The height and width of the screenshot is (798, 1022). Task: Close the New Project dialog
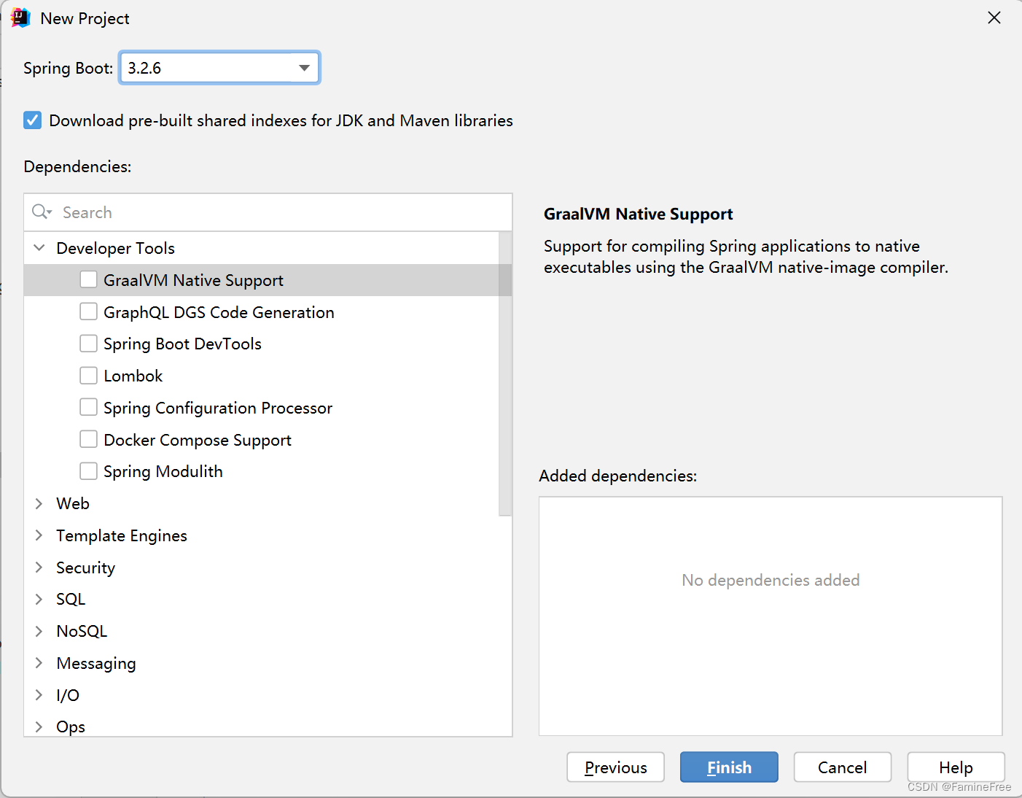[994, 18]
